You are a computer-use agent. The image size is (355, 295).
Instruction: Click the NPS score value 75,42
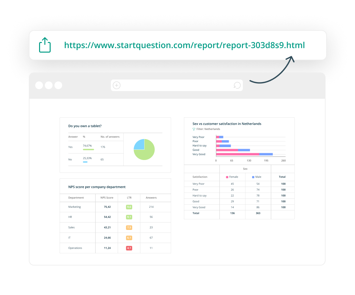pyautogui.click(x=107, y=207)
